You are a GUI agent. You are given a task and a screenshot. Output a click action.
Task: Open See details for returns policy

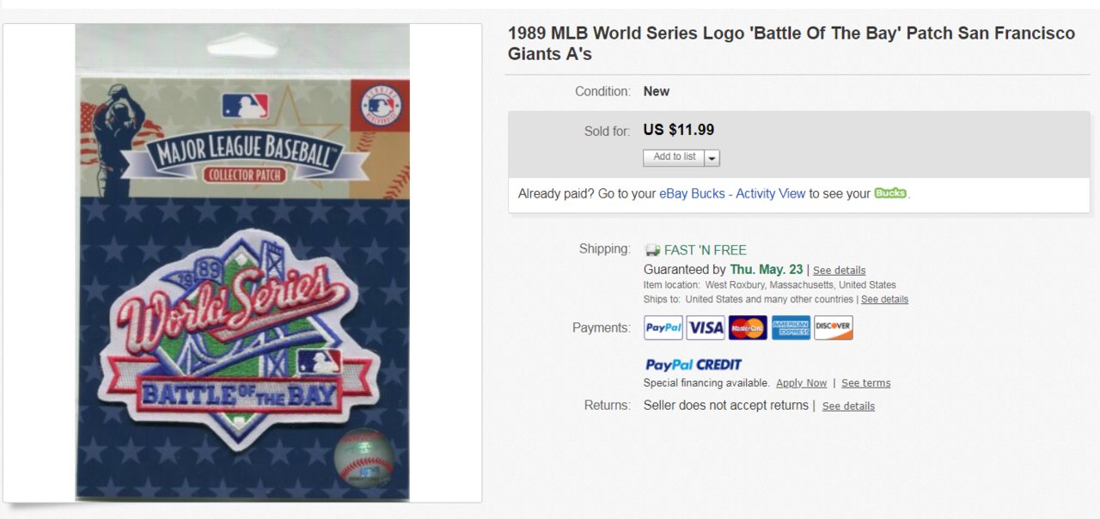coord(848,406)
